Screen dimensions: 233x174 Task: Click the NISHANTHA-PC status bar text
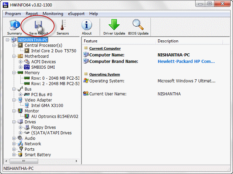pos(19,169)
